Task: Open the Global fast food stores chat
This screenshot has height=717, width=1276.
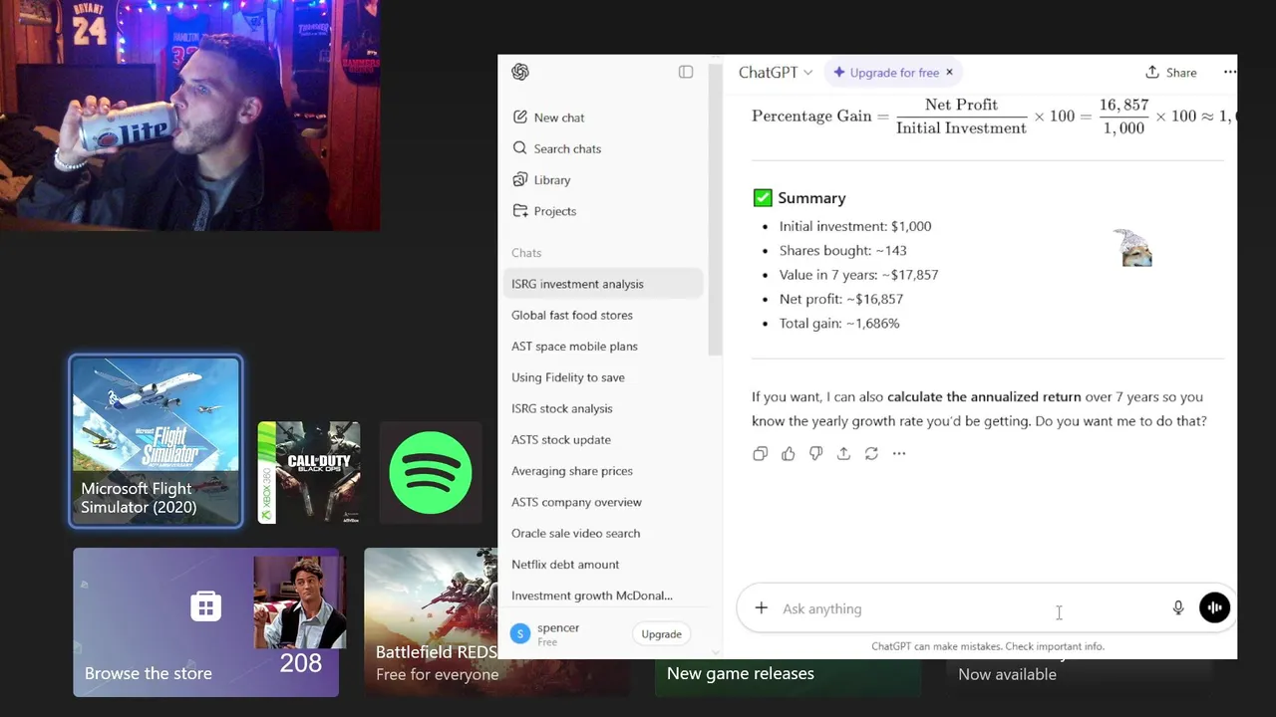Action: coord(604,315)
